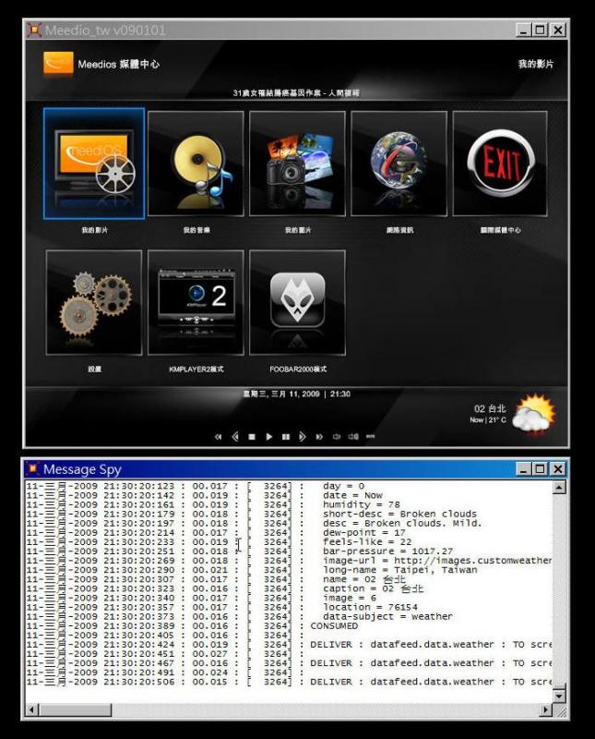Click the next track chevron control

[x=303, y=437]
